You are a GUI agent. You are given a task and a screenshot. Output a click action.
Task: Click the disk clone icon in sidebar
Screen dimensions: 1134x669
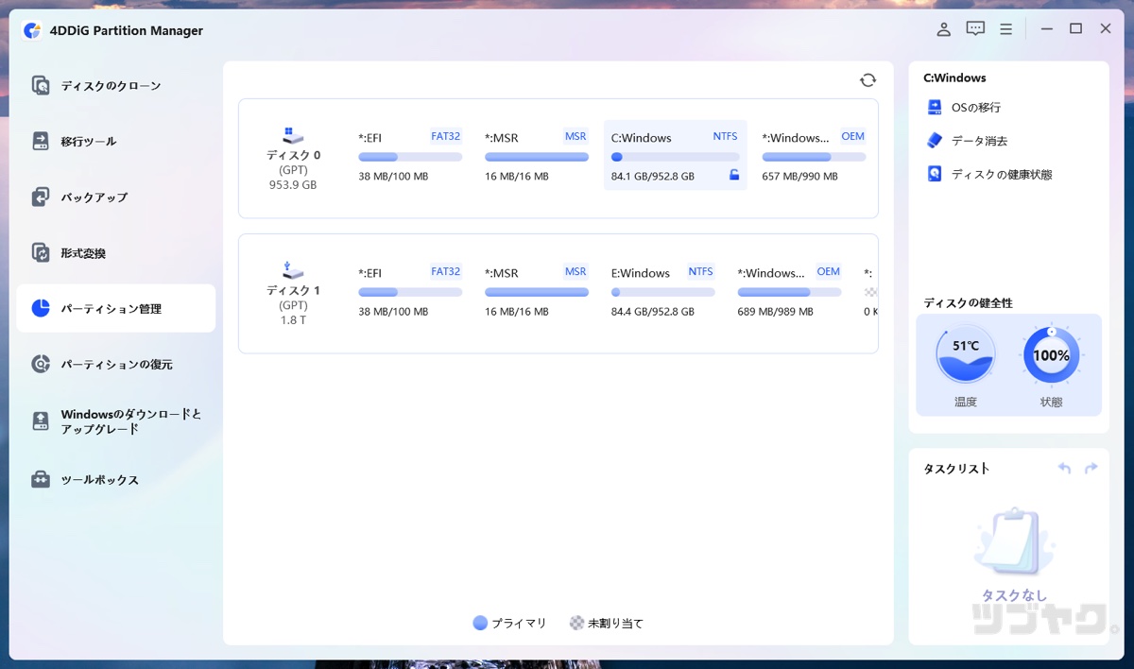tap(41, 86)
